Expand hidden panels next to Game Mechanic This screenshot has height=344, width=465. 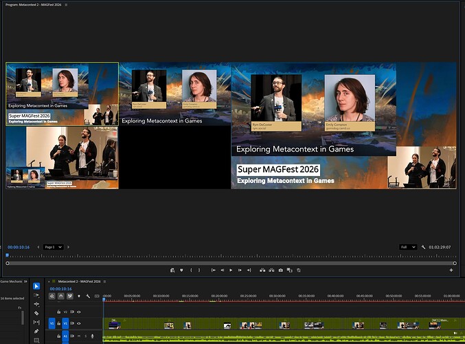[25, 281]
